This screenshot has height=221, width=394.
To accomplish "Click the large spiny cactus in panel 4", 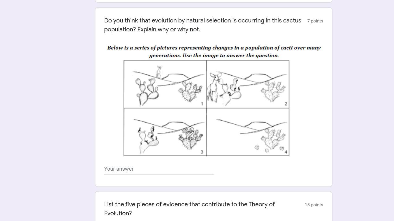I will (x=272, y=138).
